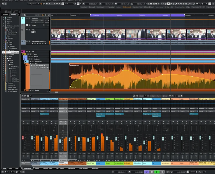Toggle the transport Cycle loop button

tap(146, 172)
